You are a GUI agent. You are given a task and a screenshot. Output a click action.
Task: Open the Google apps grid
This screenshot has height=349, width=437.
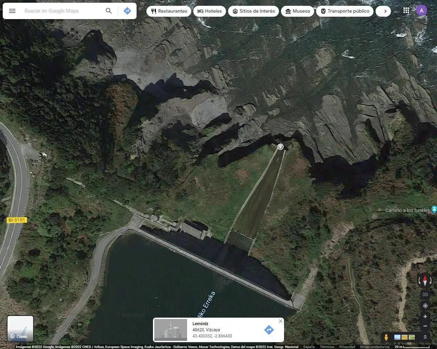click(x=406, y=11)
